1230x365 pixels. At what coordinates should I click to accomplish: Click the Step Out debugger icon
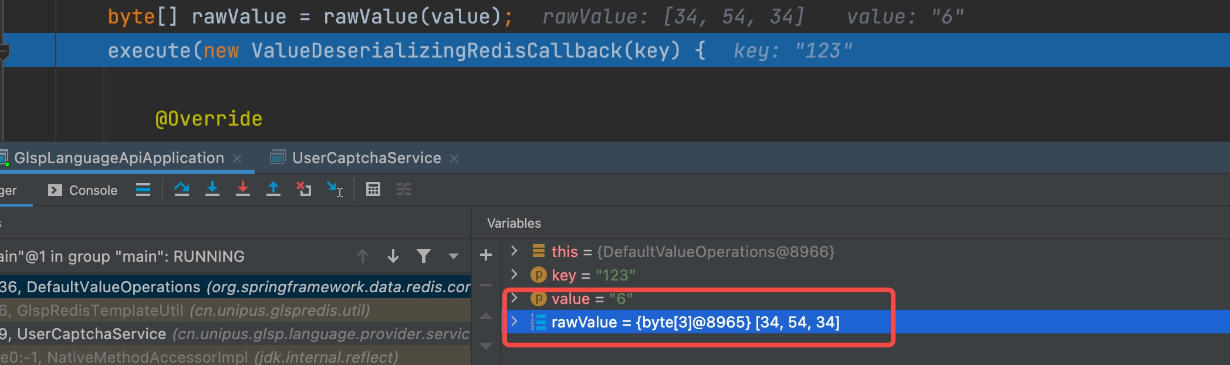[x=273, y=189]
